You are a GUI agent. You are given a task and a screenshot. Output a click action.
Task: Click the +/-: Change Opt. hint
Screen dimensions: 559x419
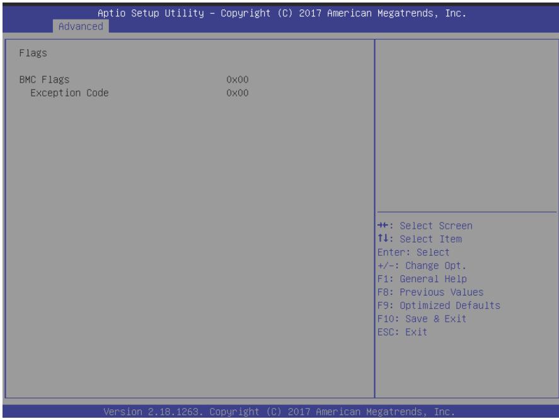[x=422, y=266]
